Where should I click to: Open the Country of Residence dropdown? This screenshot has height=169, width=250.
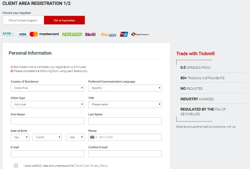(x=47, y=88)
